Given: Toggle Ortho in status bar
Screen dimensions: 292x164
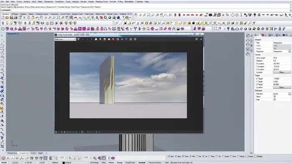Looking at the screenshot, I should [103, 162].
